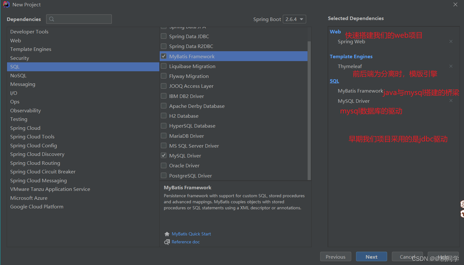Select the I/O category
This screenshot has width=464, height=265.
point(83,93)
